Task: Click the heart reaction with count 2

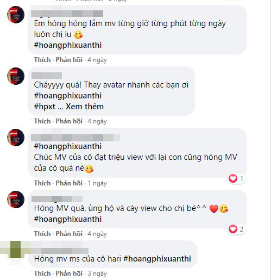Action: pyautogui.click(x=237, y=229)
